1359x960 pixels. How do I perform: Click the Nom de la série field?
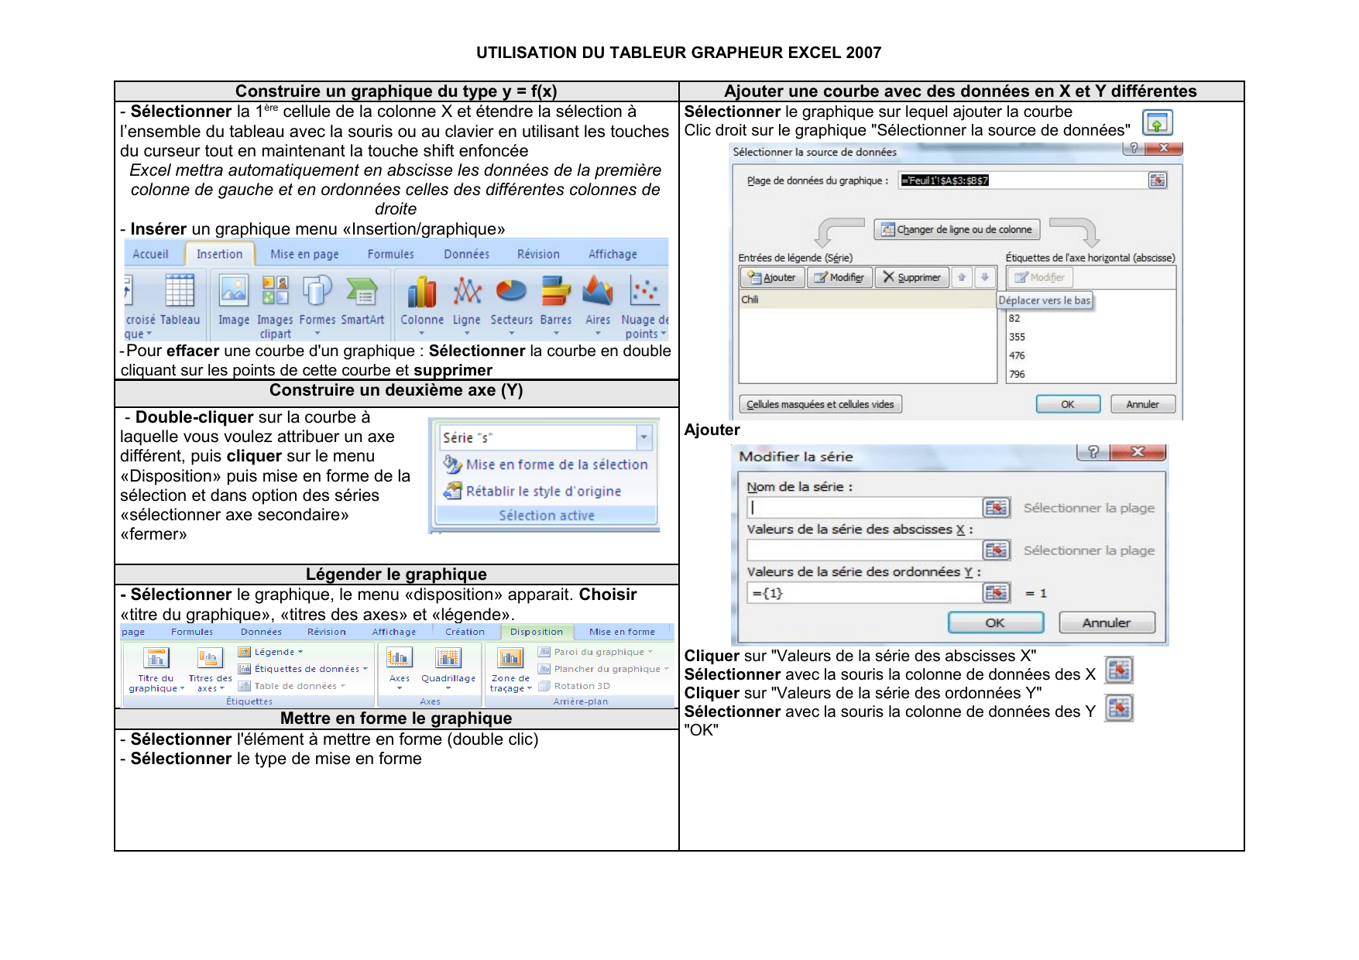click(x=864, y=508)
